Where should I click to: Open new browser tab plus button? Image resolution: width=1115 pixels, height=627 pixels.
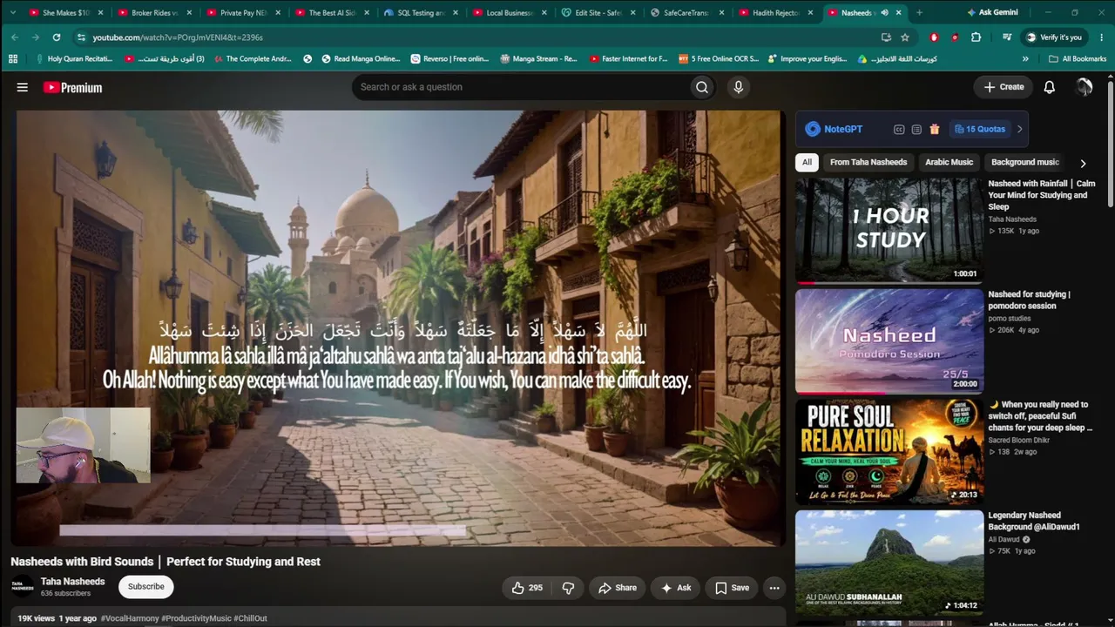pos(919,13)
